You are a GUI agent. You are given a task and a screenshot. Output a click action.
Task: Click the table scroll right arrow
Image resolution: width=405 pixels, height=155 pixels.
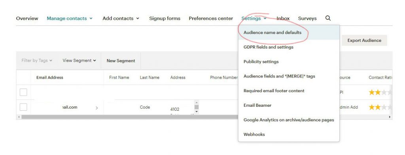[x=390, y=117]
